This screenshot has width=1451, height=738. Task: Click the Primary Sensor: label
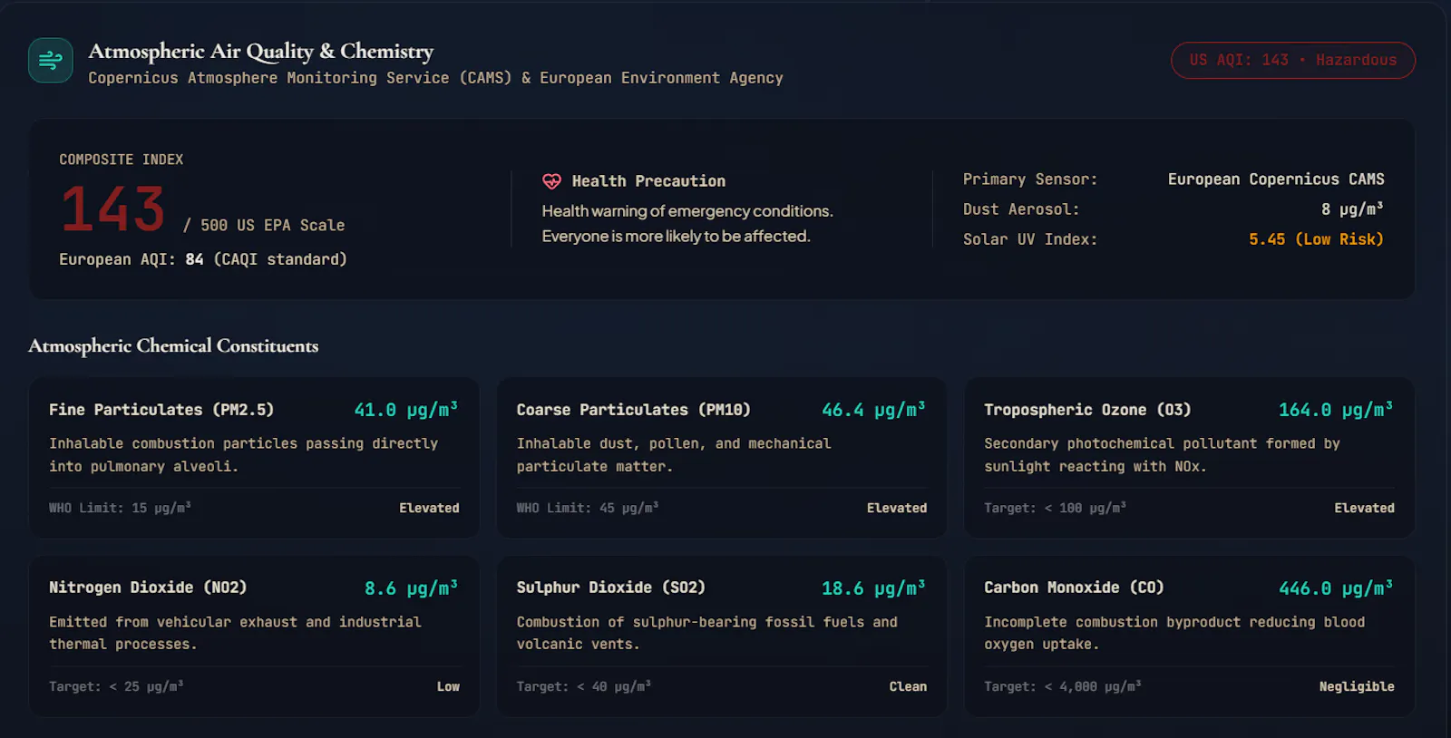[1030, 180]
